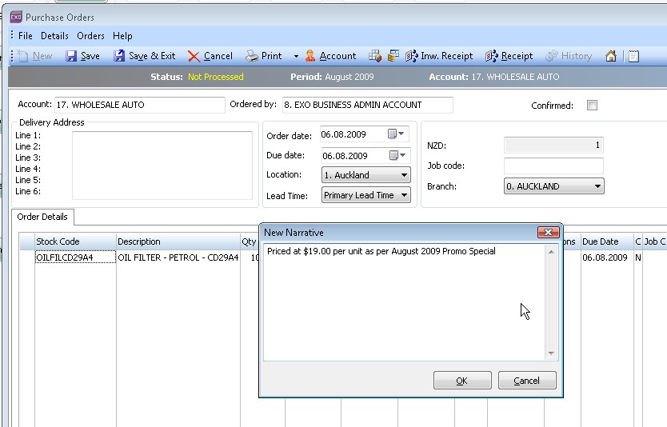Click the History toolbar button
Screen dimensions: 667x427
pos(569,56)
